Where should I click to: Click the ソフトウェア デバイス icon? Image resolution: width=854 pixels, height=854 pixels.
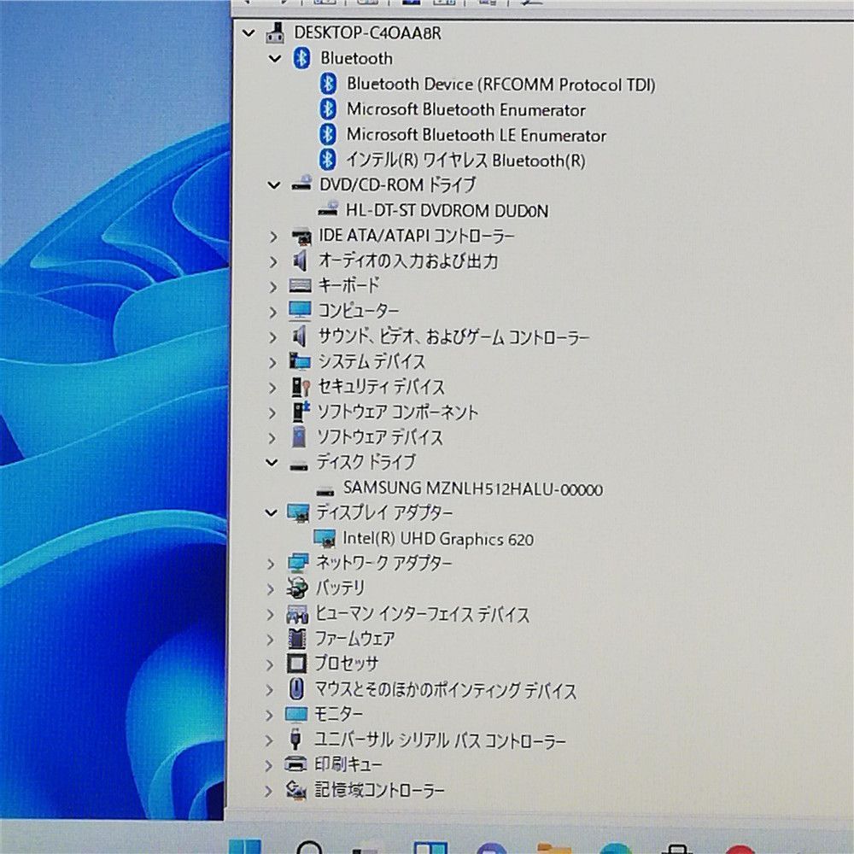point(298,437)
